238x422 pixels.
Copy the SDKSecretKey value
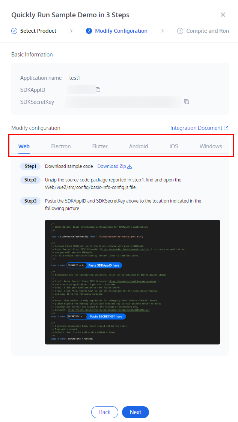pos(187,102)
